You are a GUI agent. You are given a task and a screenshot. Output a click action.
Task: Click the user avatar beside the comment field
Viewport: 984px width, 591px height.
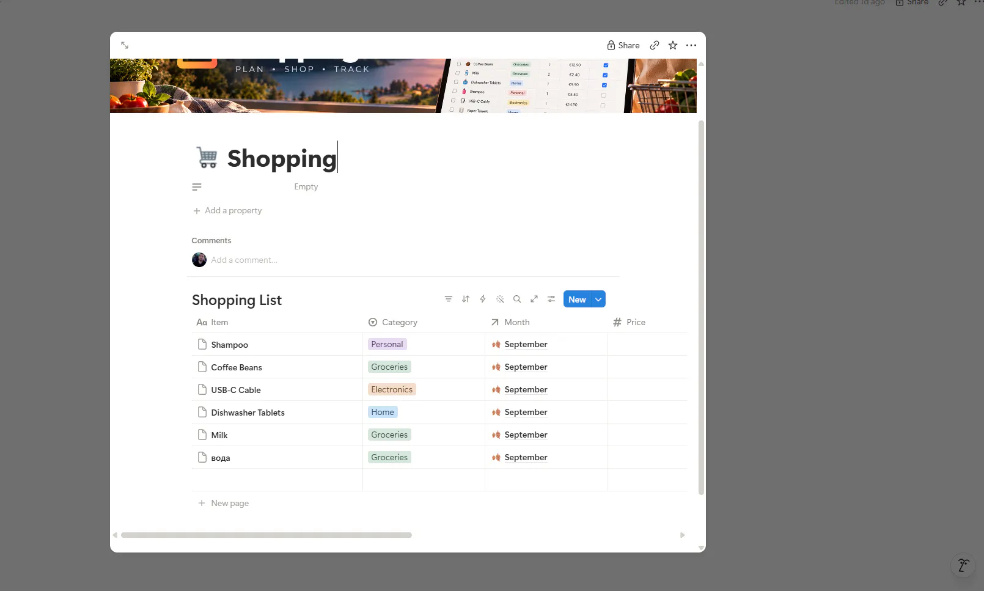199,260
